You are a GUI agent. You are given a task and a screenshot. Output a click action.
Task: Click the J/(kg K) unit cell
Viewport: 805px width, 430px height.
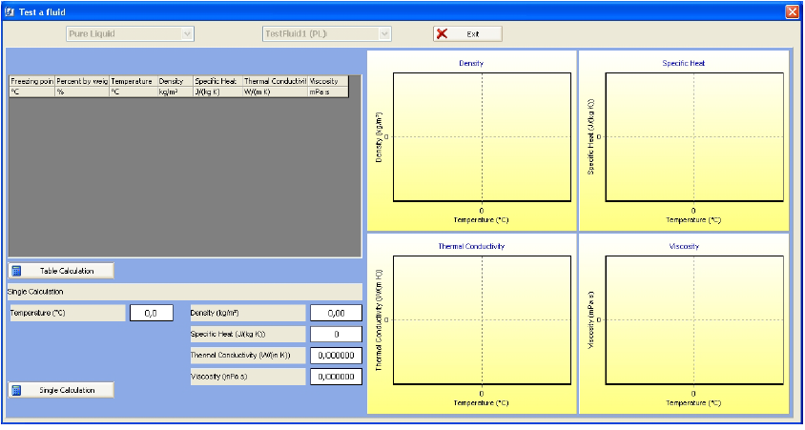(217, 92)
